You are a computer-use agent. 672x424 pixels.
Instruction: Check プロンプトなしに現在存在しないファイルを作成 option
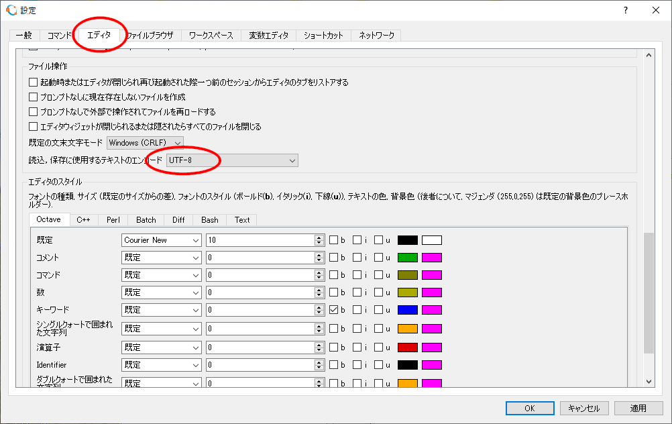tap(34, 97)
